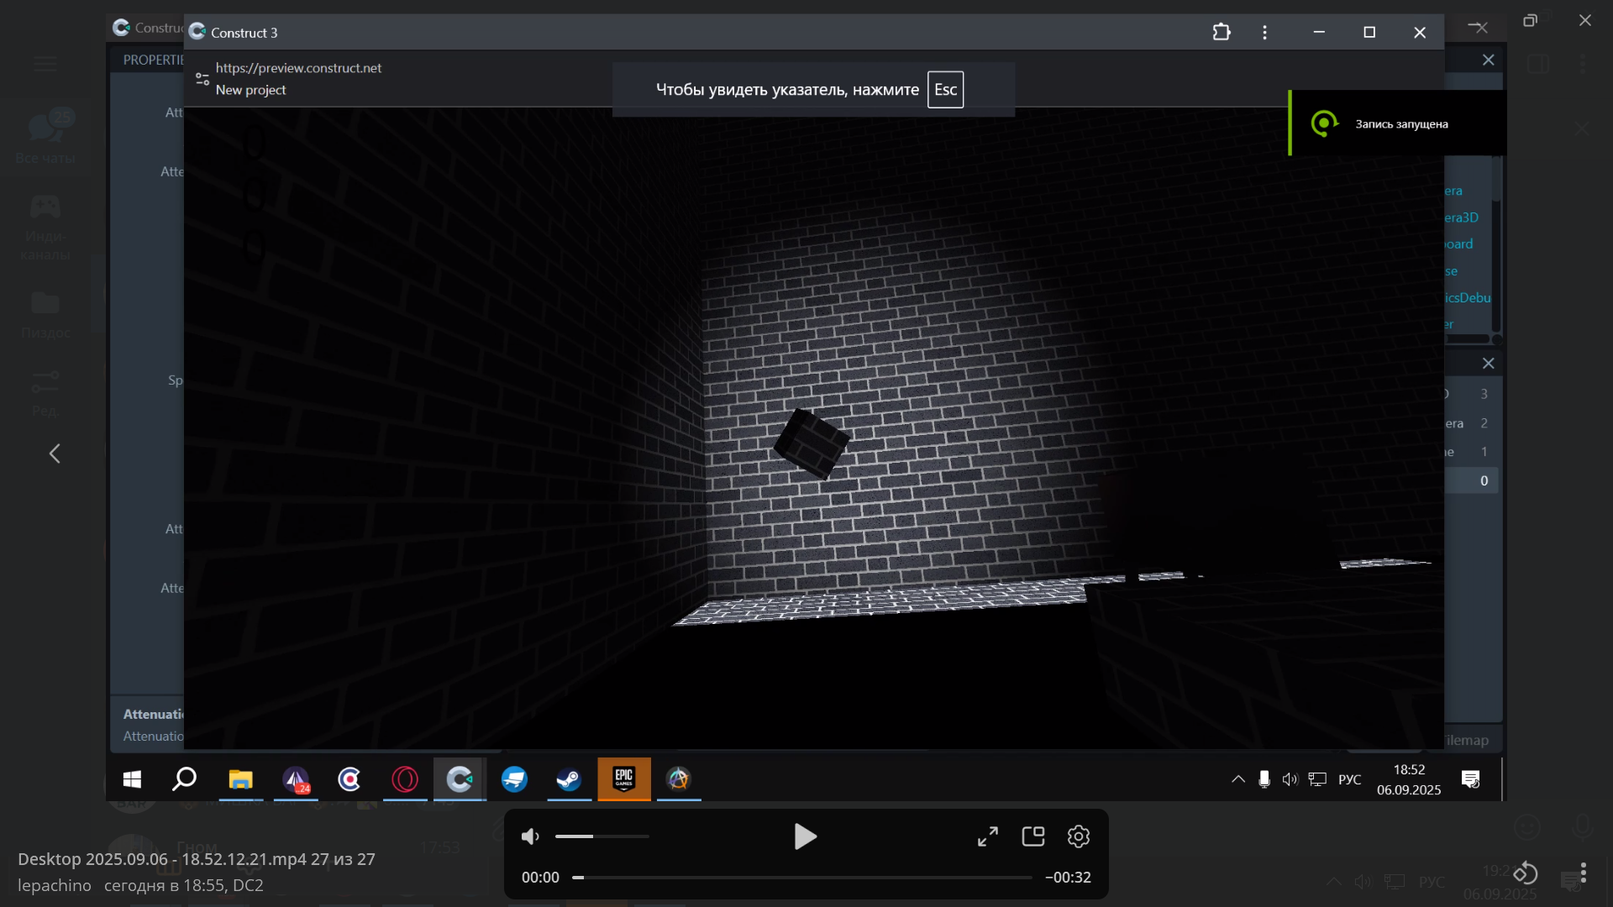Switch the player to fullscreen mode
The image size is (1613, 907).
(988, 836)
